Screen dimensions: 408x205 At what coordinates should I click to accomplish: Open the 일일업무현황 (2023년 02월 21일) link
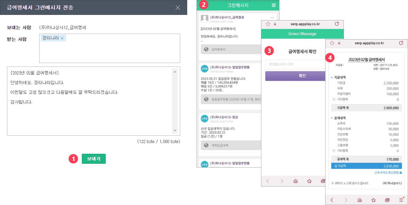pyautogui.click(x=231, y=99)
